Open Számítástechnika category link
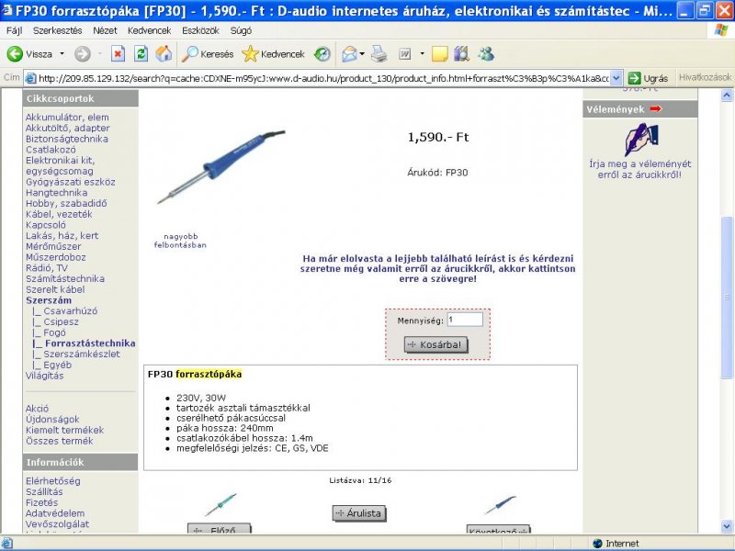735x551 pixels. tap(65, 279)
